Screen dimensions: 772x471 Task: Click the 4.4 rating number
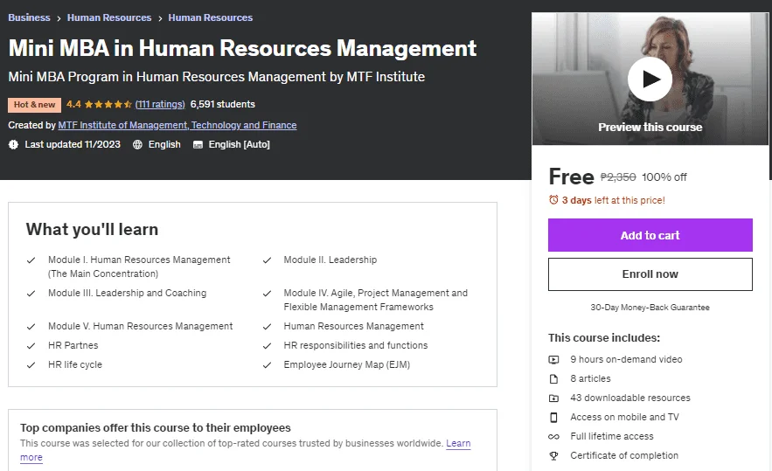[x=73, y=104]
